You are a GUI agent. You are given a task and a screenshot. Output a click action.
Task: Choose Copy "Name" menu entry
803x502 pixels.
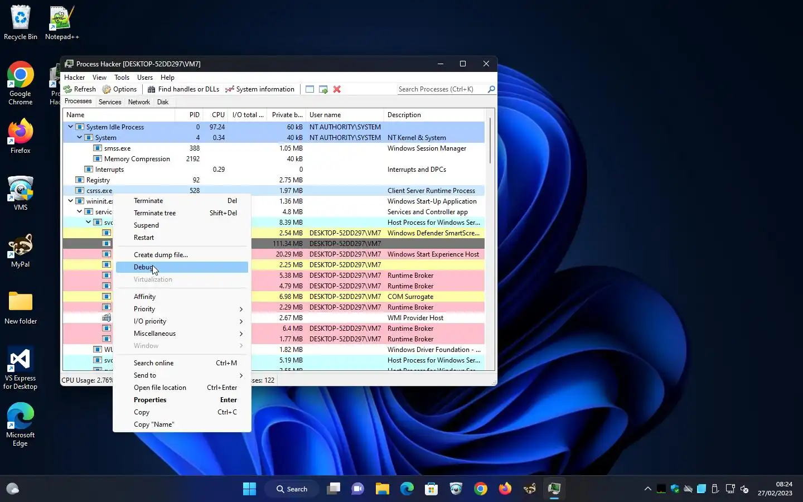182,424
